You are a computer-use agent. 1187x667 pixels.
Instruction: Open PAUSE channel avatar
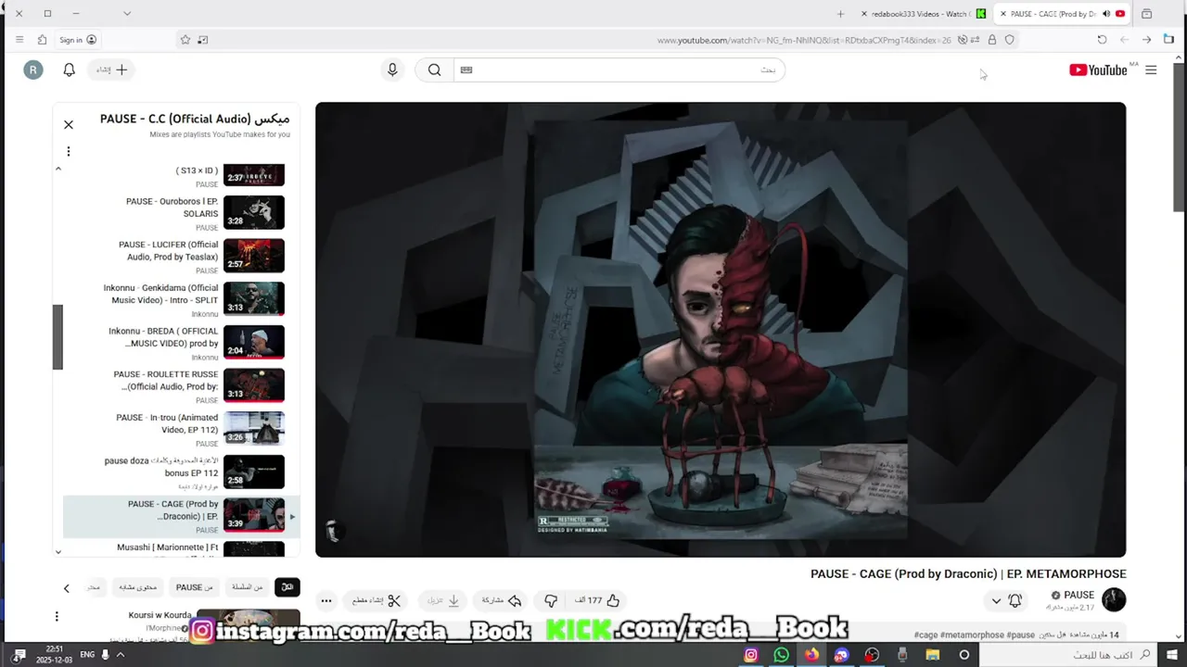[1114, 599]
